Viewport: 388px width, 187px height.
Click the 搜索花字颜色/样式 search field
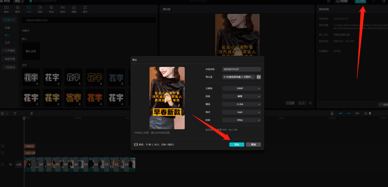[x=89, y=20]
